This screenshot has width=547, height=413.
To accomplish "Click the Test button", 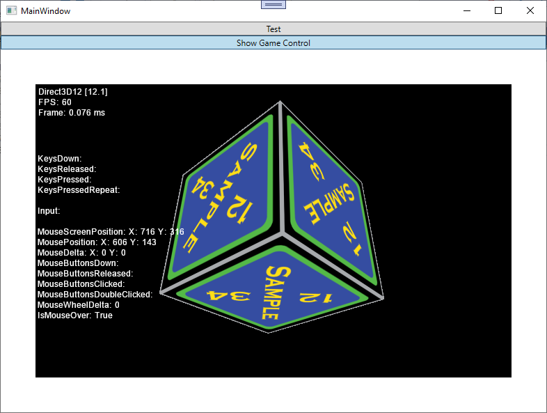I will (x=273, y=29).
